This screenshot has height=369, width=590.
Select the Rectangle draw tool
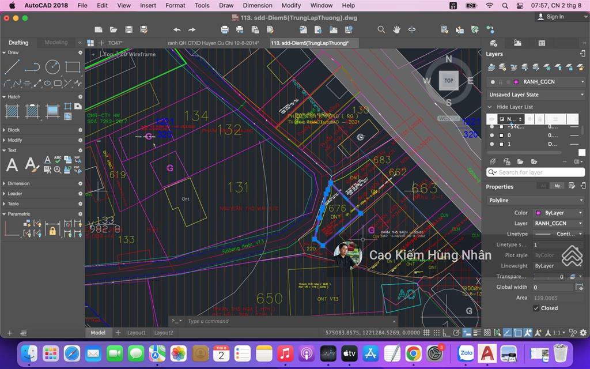(x=73, y=67)
